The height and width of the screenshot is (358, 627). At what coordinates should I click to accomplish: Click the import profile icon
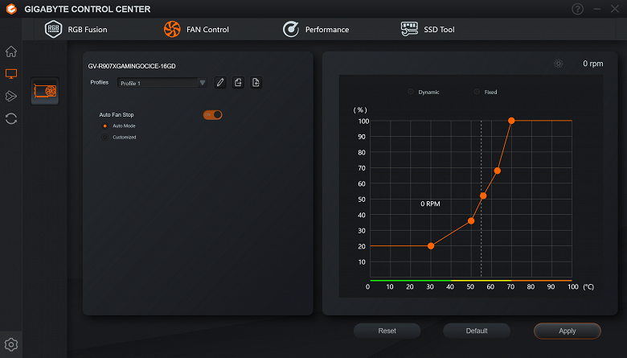pyautogui.click(x=256, y=83)
